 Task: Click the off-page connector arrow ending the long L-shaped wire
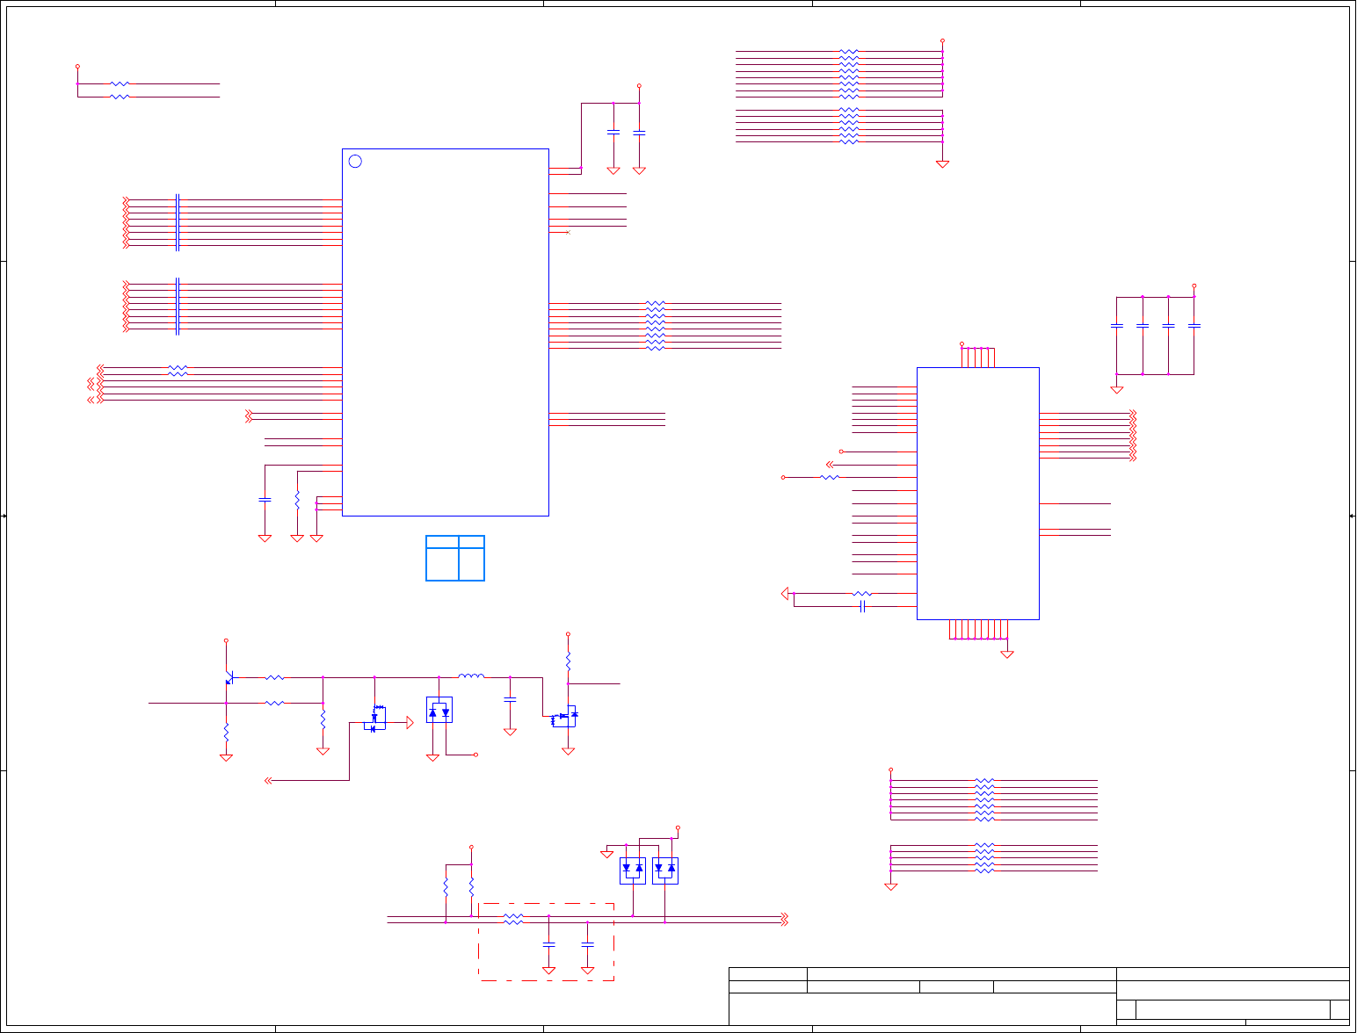click(x=269, y=780)
